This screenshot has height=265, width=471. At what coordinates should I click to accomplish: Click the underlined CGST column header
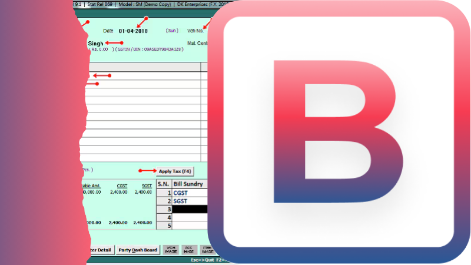pyautogui.click(x=122, y=186)
